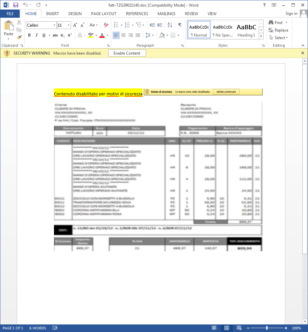This screenshot has width=308, height=332.
Task: Select the Format Painter brush
Action: point(19,37)
